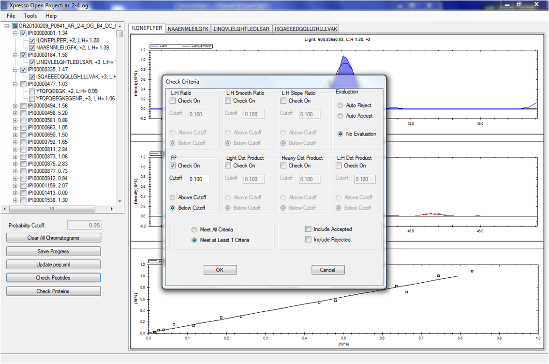This screenshot has height=364, width=549.
Task: Check the YFQFQEEGK peptide checkbox in tree
Action: (x=32, y=91)
